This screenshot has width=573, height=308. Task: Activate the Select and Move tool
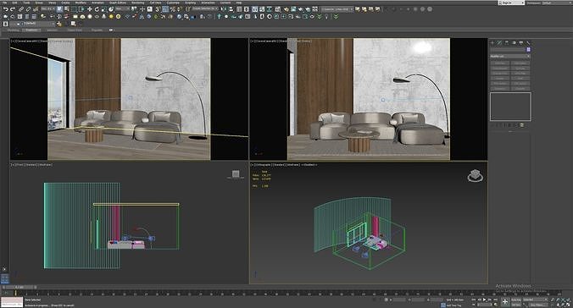pos(90,9)
